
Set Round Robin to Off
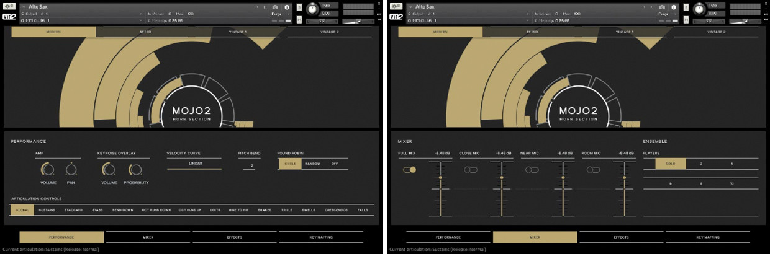click(335, 164)
